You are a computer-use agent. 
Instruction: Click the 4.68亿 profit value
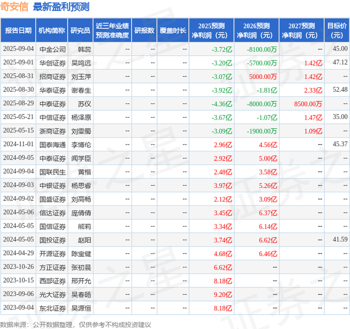click(223, 253)
